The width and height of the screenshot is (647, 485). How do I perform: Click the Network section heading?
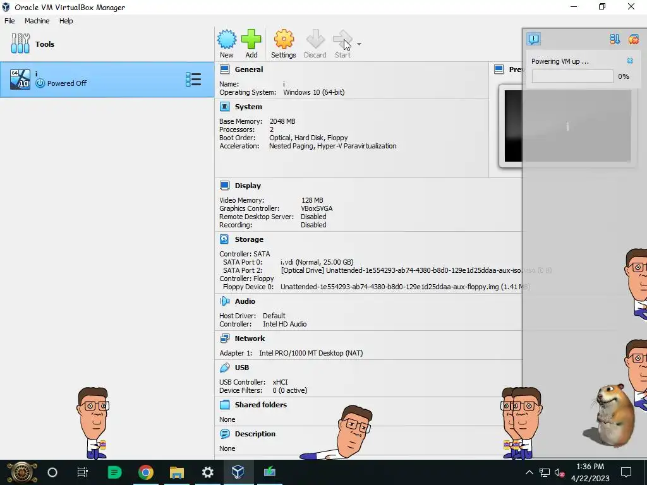tap(250, 338)
